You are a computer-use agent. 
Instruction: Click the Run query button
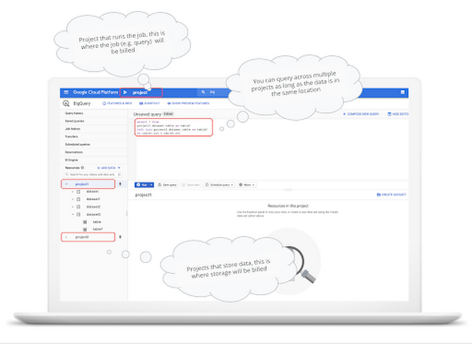coord(141,185)
